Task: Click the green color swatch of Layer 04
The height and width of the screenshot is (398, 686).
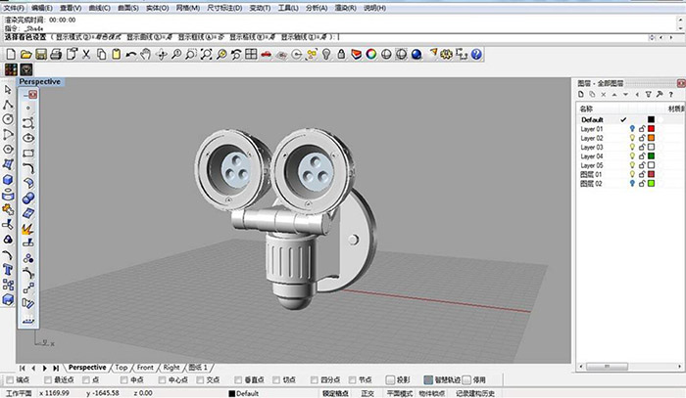Action: click(651, 155)
